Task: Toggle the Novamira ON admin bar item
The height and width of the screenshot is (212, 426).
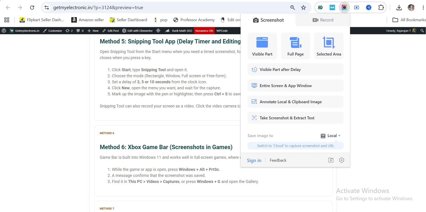Action: pos(204,31)
